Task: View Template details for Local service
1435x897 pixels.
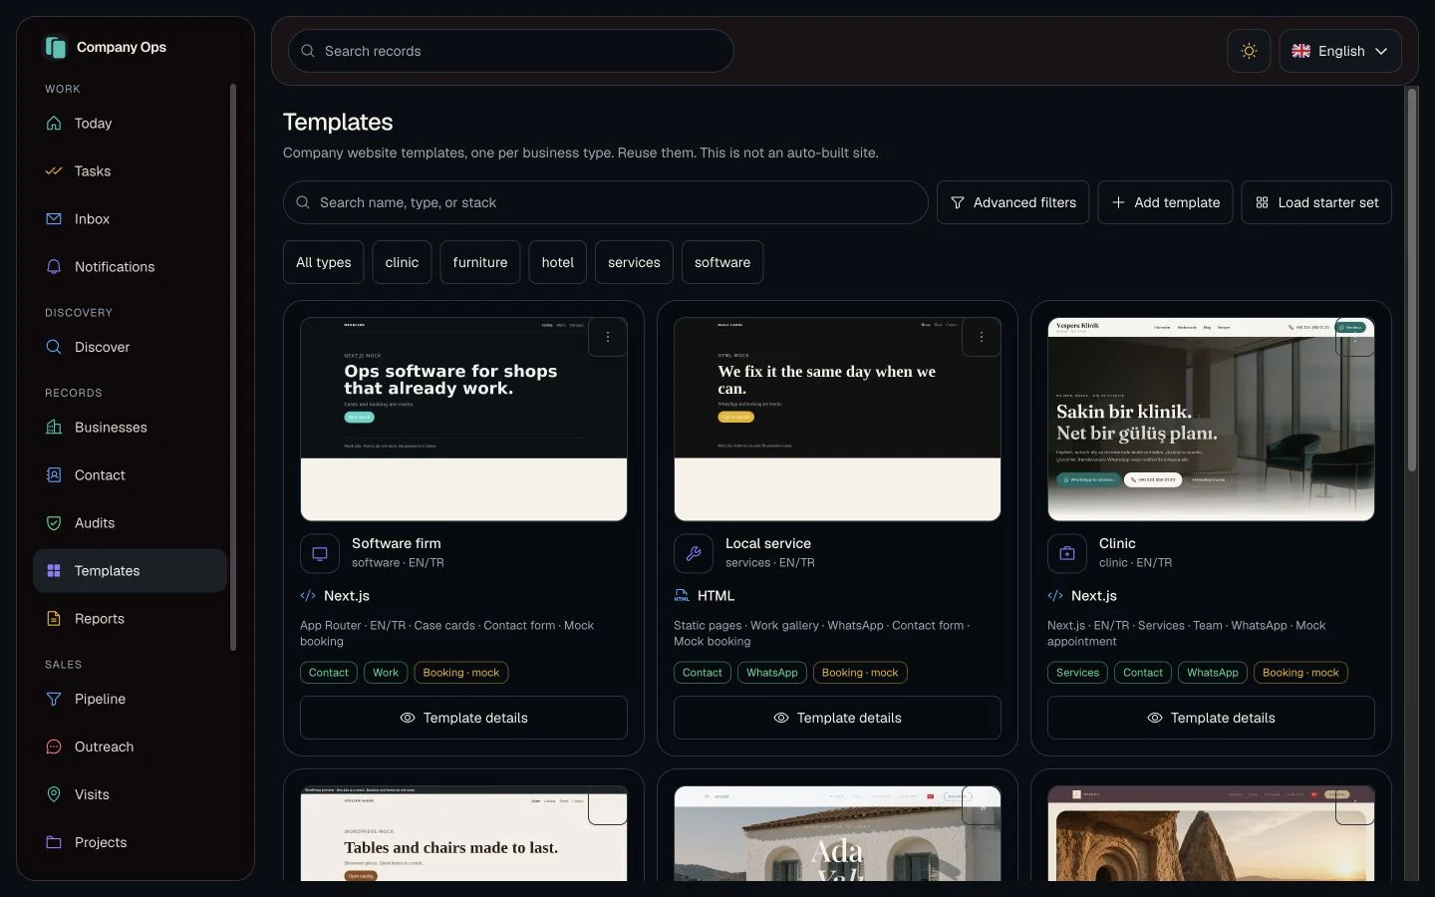Action: click(837, 718)
